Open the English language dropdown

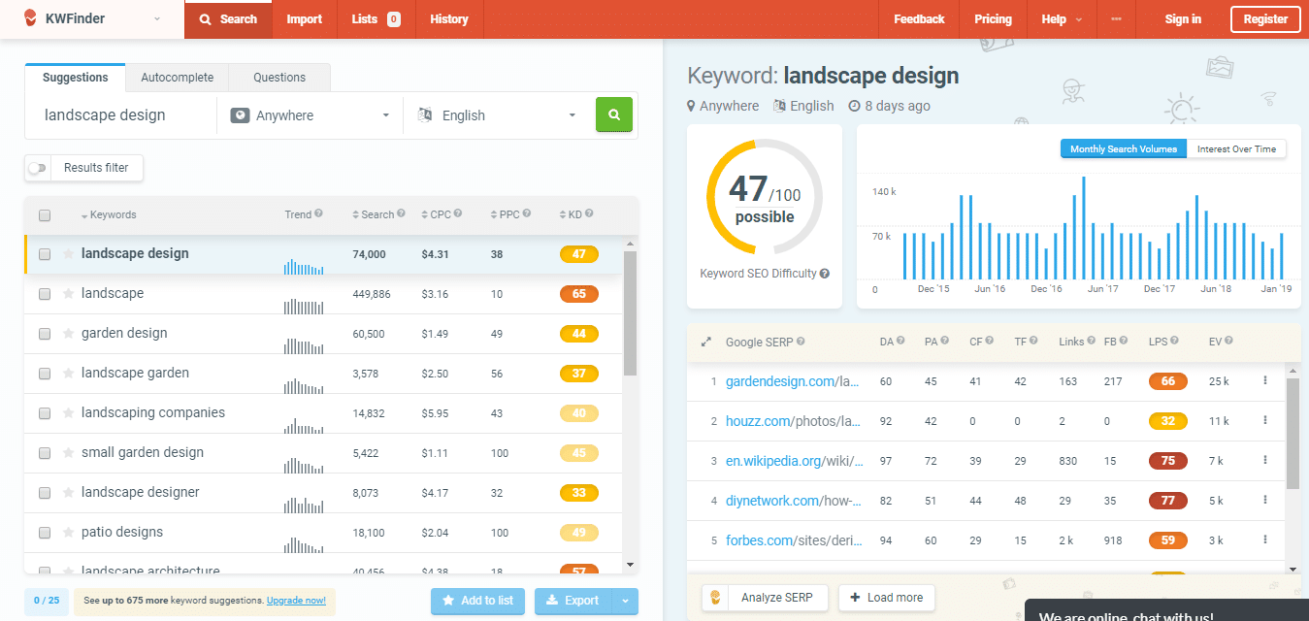497,114
